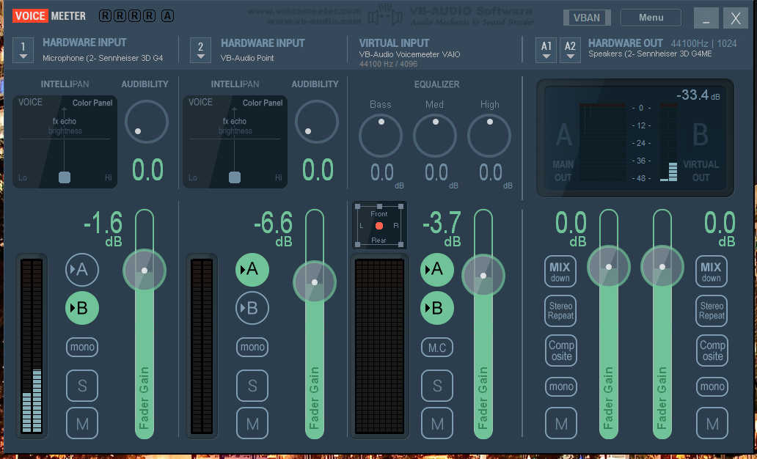Open the A2 hardware output menu
This screenshot has width=757, height=459.
(570, 49)
